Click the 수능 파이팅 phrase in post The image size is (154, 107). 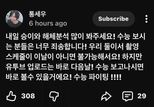point(91,77)
